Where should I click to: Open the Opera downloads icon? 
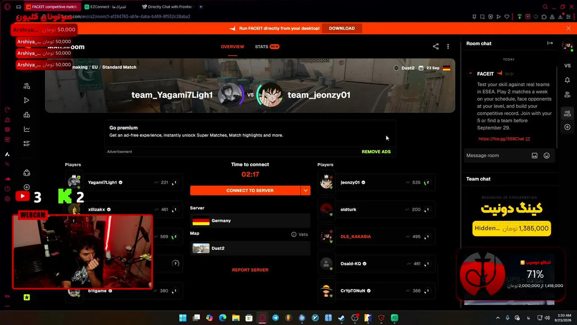(x=560, y=17)
